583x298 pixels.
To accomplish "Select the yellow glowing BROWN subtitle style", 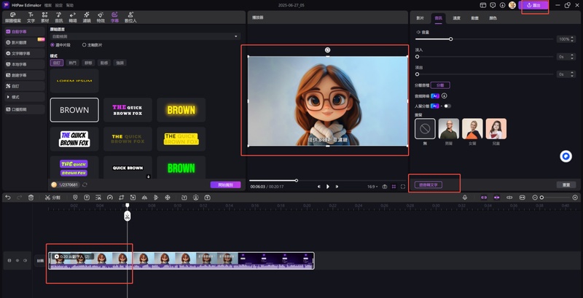I will [x=181, y=110].
